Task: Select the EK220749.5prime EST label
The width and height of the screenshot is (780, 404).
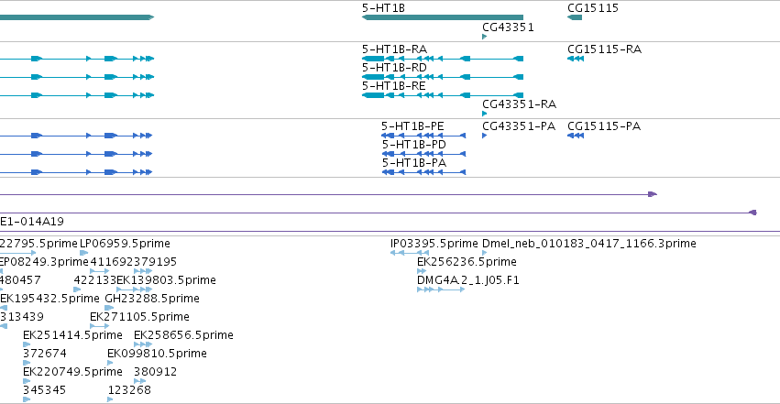Action: [x=72, y=372]
